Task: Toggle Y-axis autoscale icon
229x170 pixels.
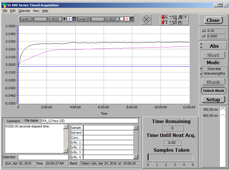Action: (x=165, y=22)
